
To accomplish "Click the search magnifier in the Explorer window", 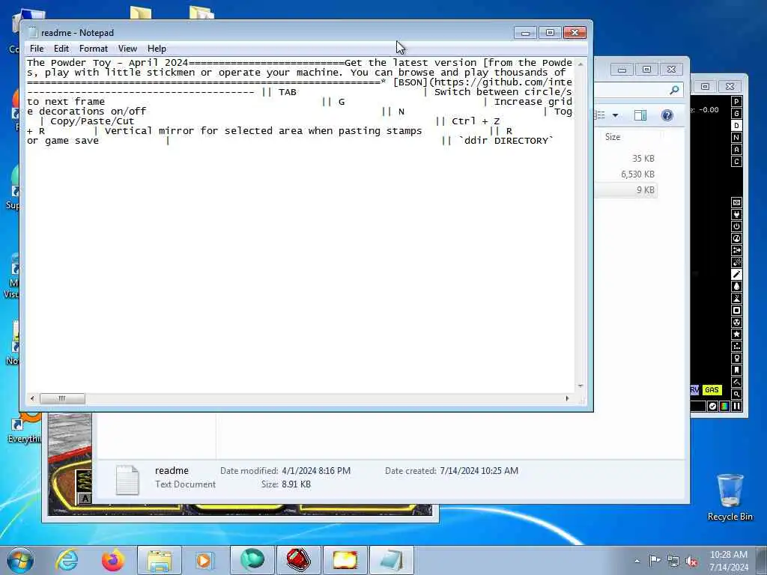I will pos(675,90).
